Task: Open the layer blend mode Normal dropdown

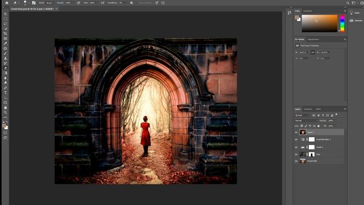Action: point(306,121)
